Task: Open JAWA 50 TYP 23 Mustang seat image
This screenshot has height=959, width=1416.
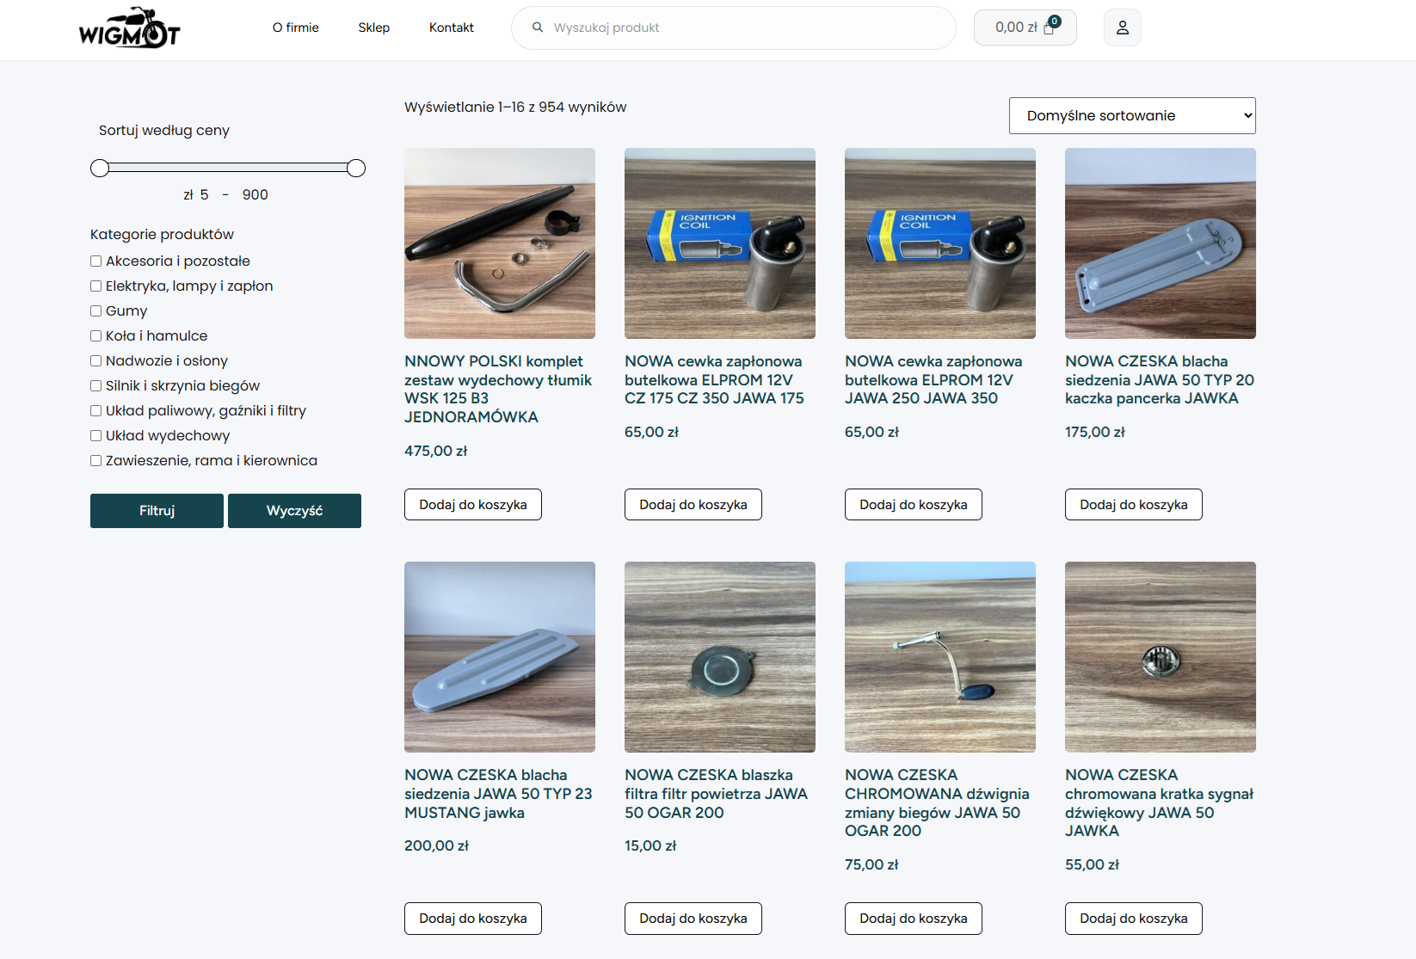Action: click(x=499, y=657)
